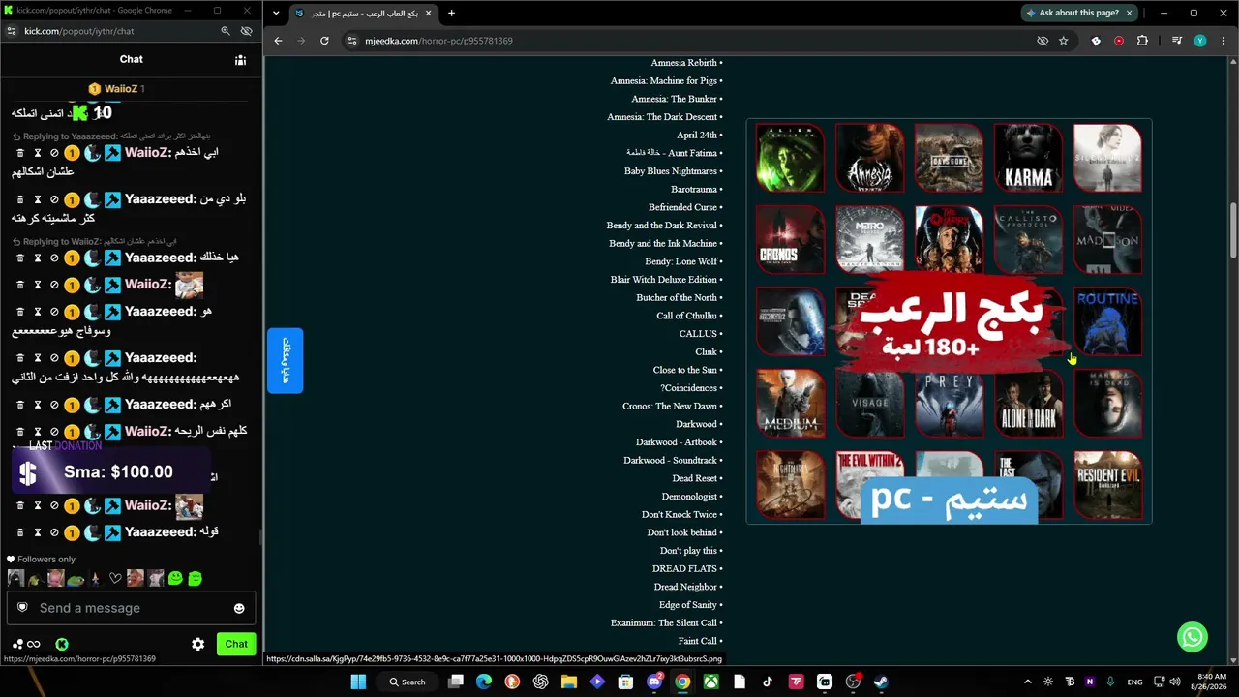
Task: Open chat settings gear
Action: click(197, 644)
